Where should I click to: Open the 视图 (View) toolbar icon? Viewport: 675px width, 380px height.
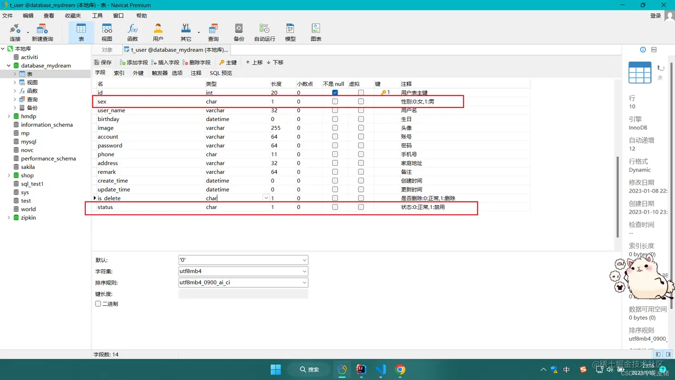coord(107,33)
